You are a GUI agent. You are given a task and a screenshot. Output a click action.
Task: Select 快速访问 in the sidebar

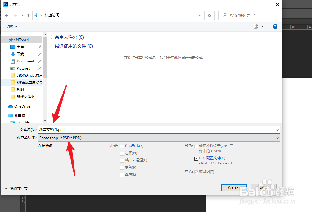(21, 40)
